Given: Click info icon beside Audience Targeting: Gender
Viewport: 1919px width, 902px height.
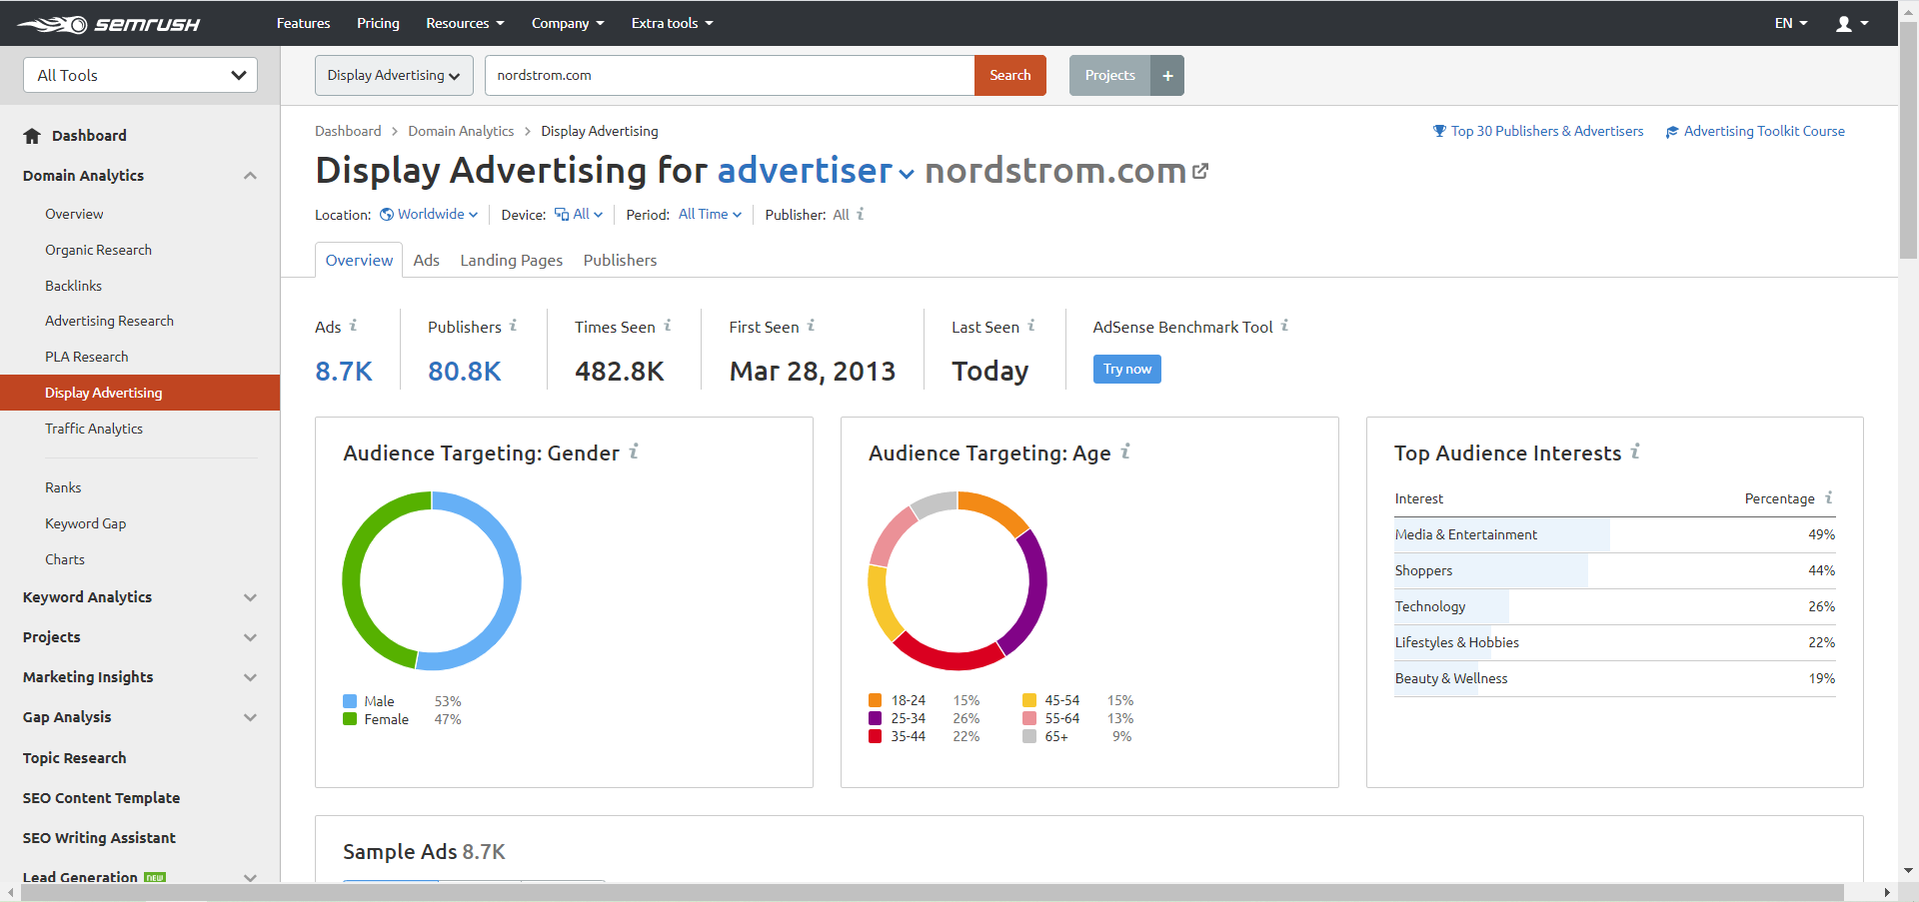Looking at the screenshot, I should pyautogui.click(x=634, y=452).
